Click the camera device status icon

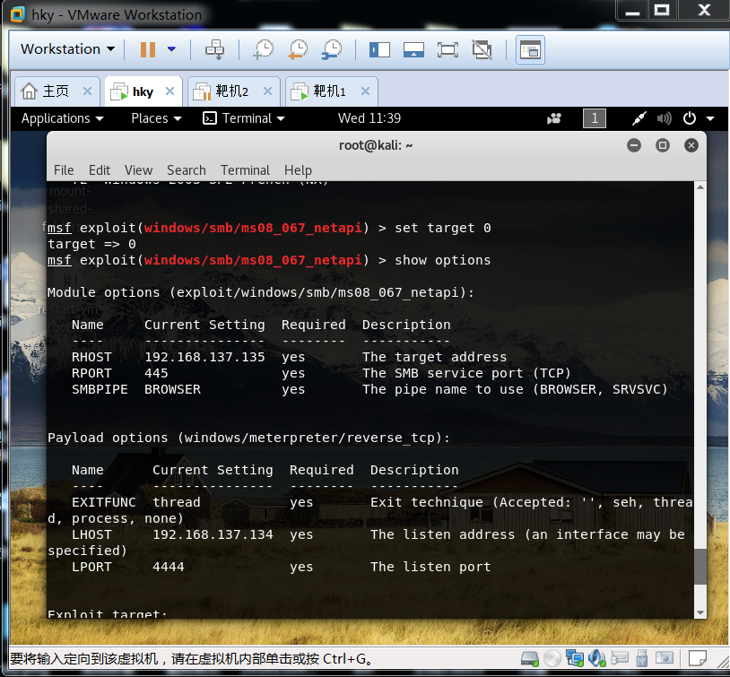(664, 658)
